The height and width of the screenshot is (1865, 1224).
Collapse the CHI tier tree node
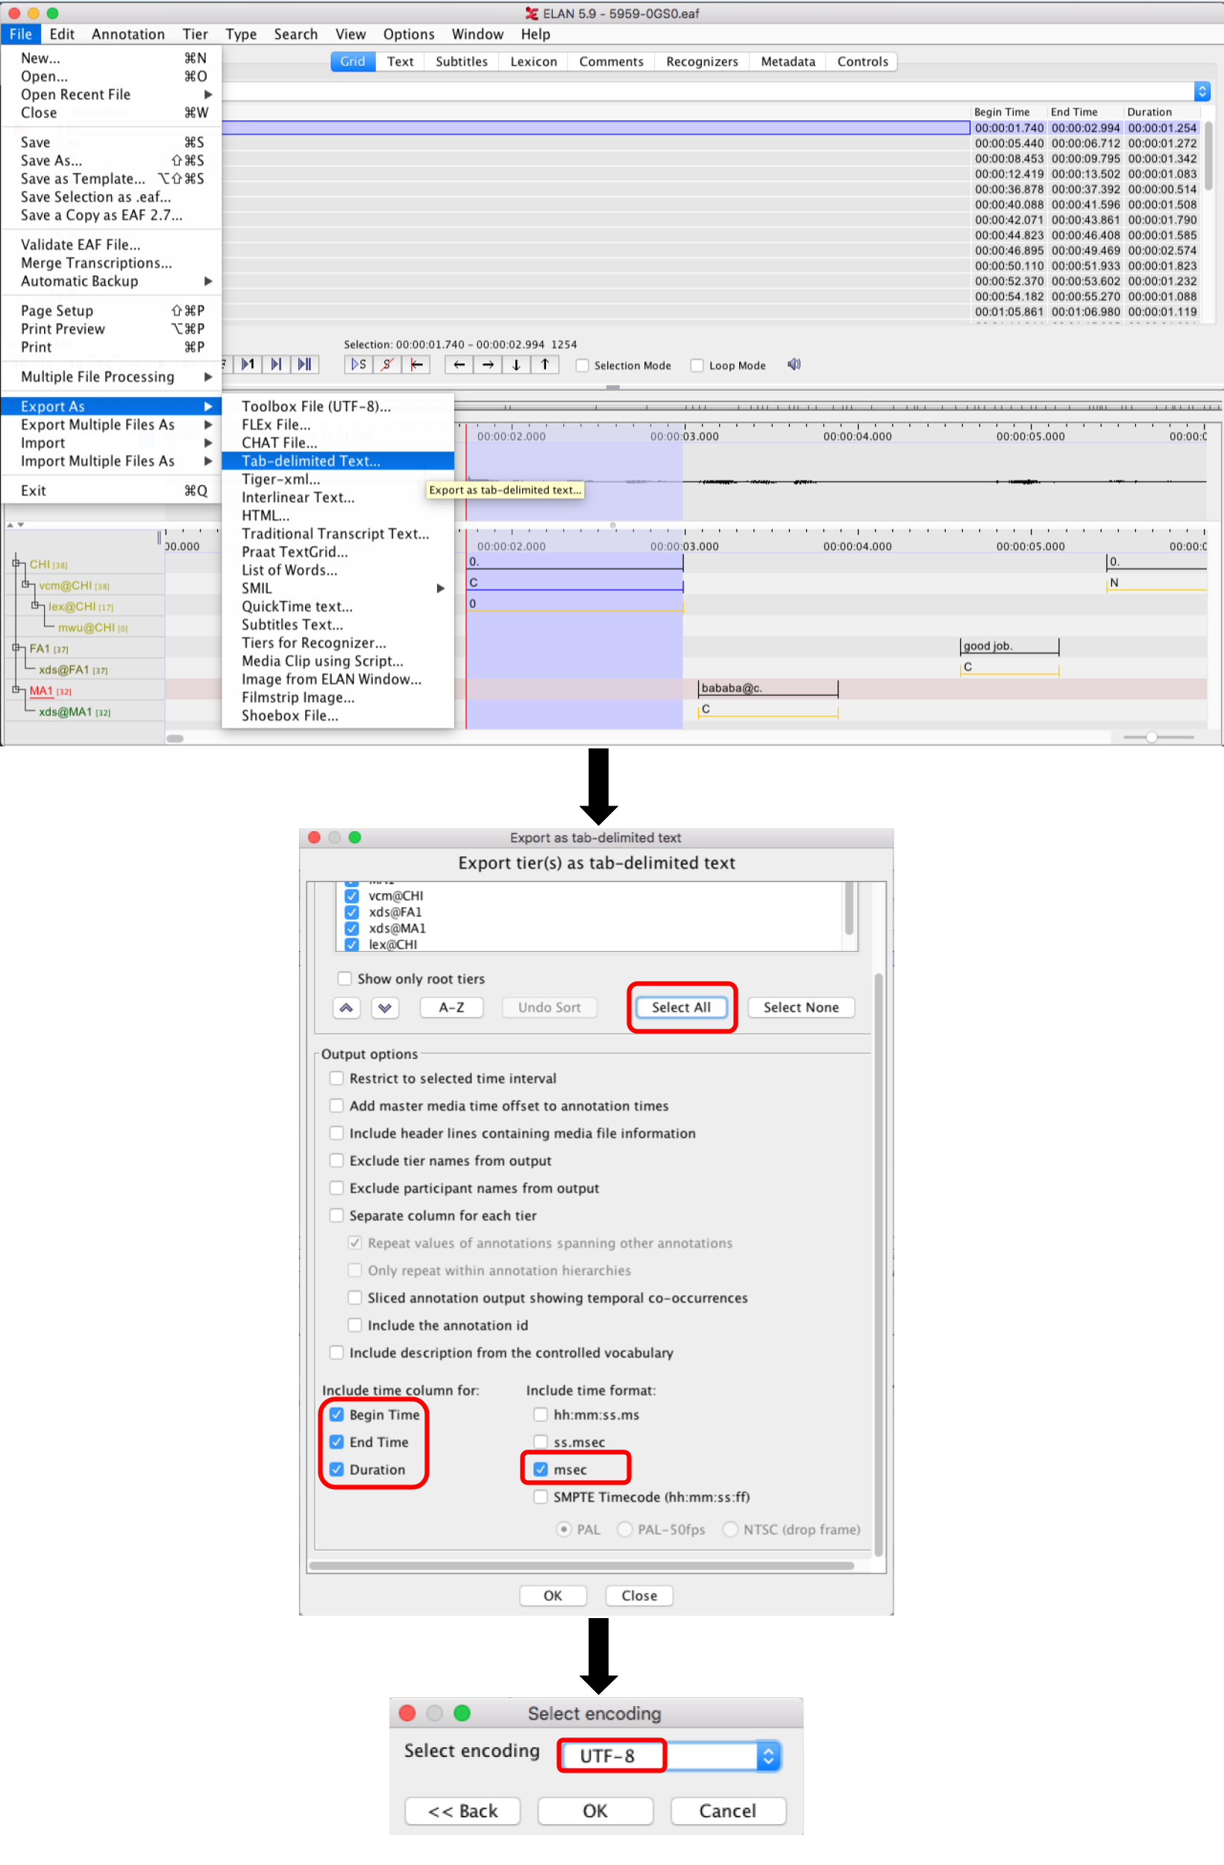pyautogui.click(x=16, y=563)
